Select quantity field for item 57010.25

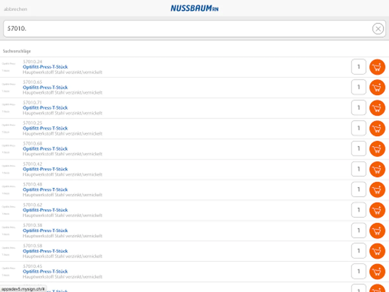pos(359,128)
